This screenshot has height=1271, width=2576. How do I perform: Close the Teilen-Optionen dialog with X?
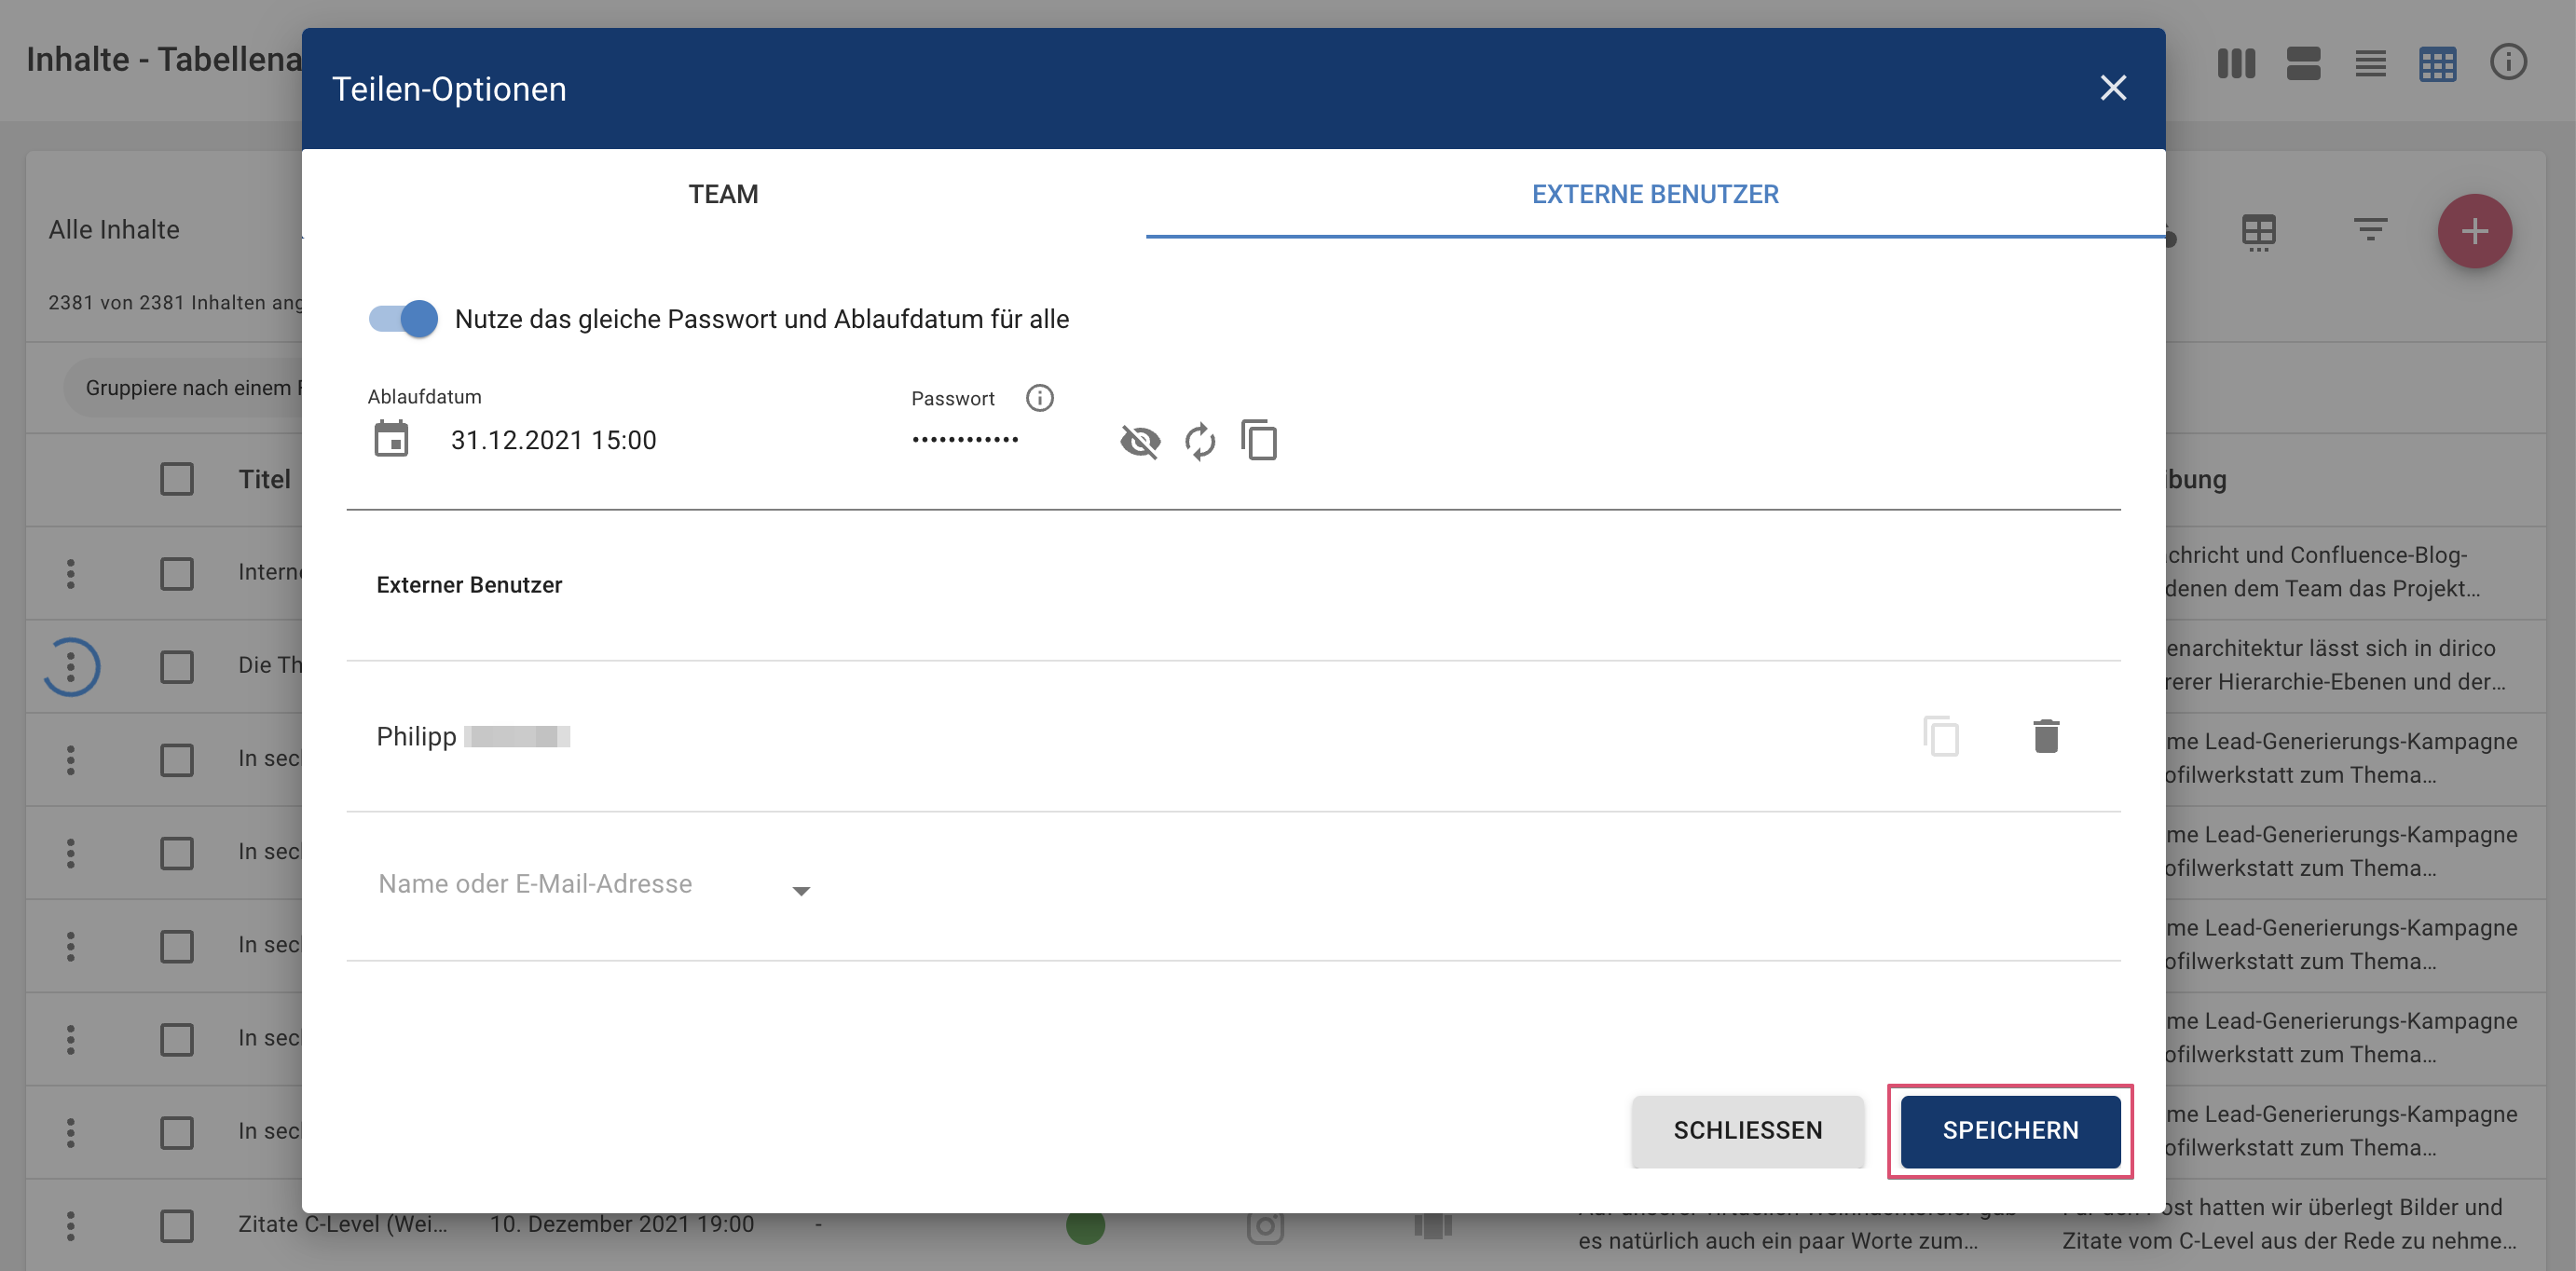(2112, 88)
